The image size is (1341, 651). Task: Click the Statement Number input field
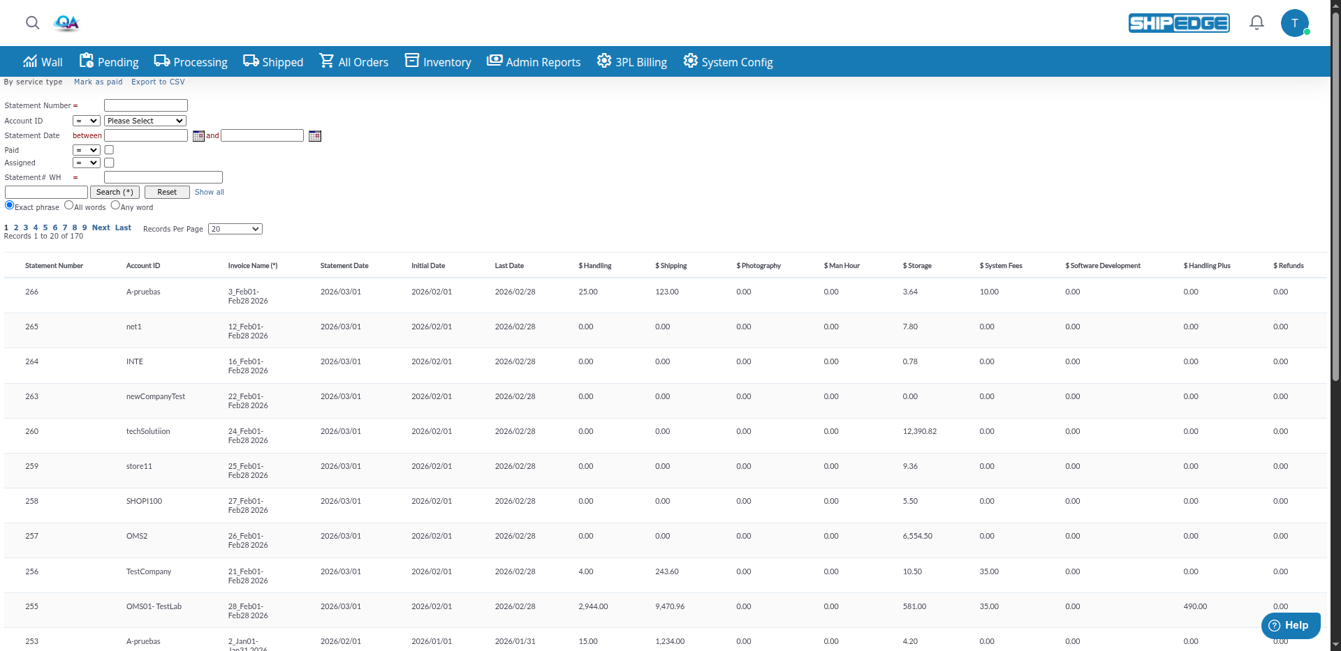point(145,105)
